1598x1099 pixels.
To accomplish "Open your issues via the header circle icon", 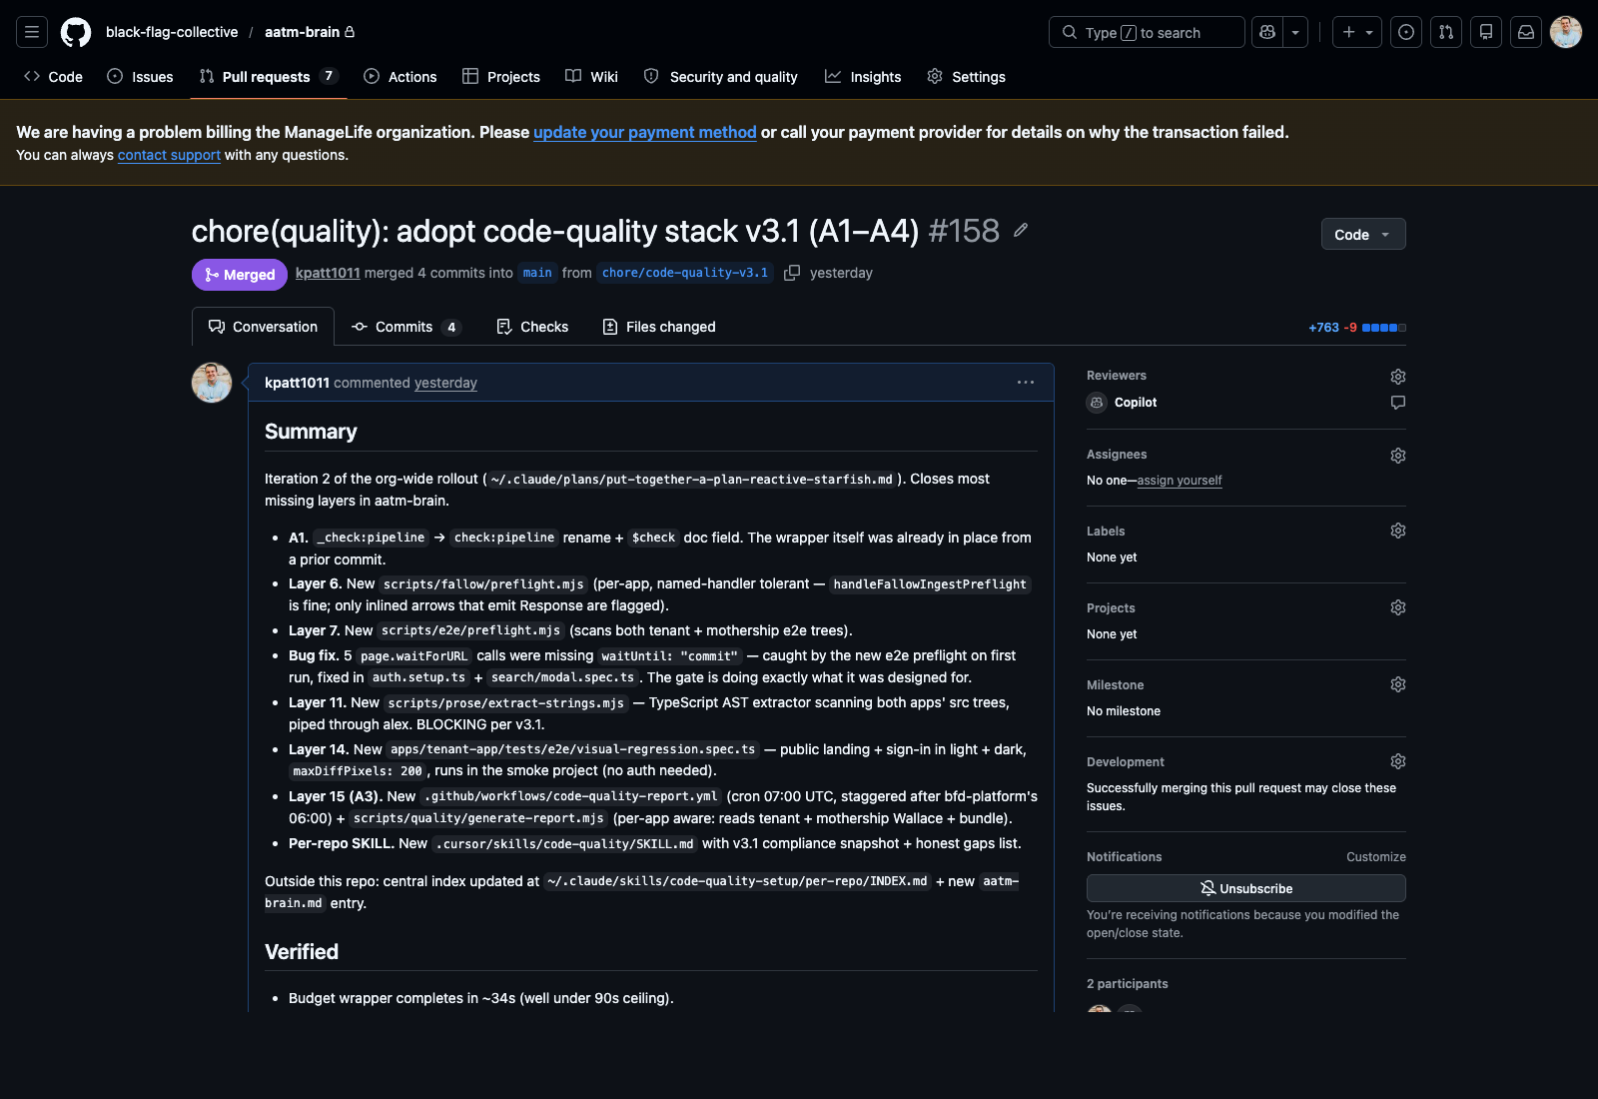I will tap(1405, 31).
